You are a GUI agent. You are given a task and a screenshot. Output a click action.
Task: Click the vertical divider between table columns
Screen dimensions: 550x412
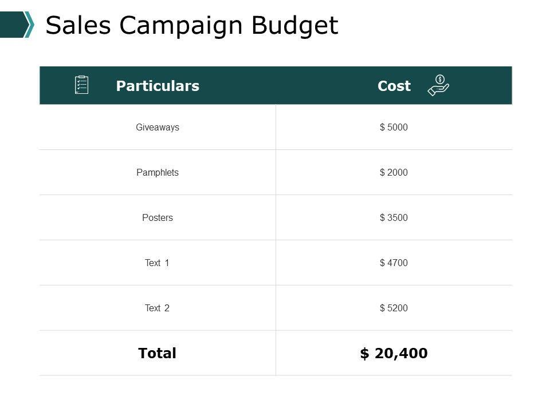click(276, 240)
